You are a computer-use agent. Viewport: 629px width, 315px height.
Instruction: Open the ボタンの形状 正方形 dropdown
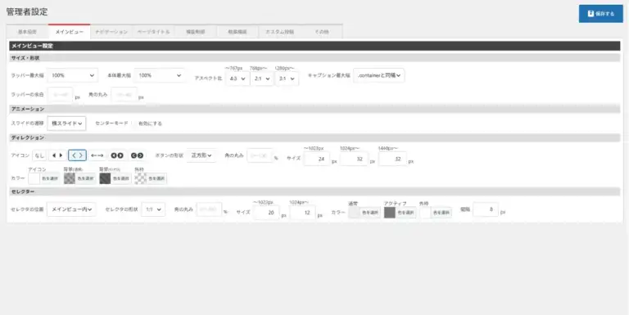[201, 155]
